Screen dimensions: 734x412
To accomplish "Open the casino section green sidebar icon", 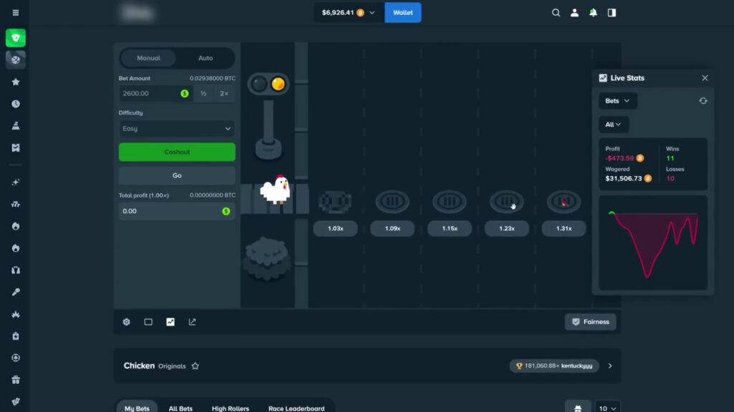I will pos(16,38).
